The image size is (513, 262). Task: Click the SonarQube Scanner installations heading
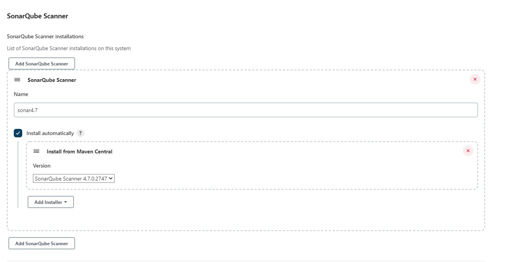click(x=45, y=36)
